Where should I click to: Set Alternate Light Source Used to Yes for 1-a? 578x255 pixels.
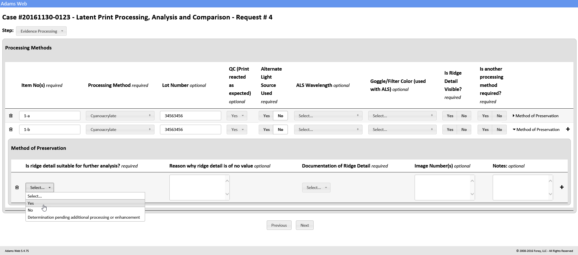266,116
